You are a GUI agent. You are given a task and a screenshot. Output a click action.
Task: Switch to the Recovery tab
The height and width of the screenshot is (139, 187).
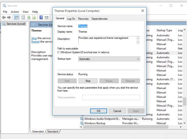point(83,19)
